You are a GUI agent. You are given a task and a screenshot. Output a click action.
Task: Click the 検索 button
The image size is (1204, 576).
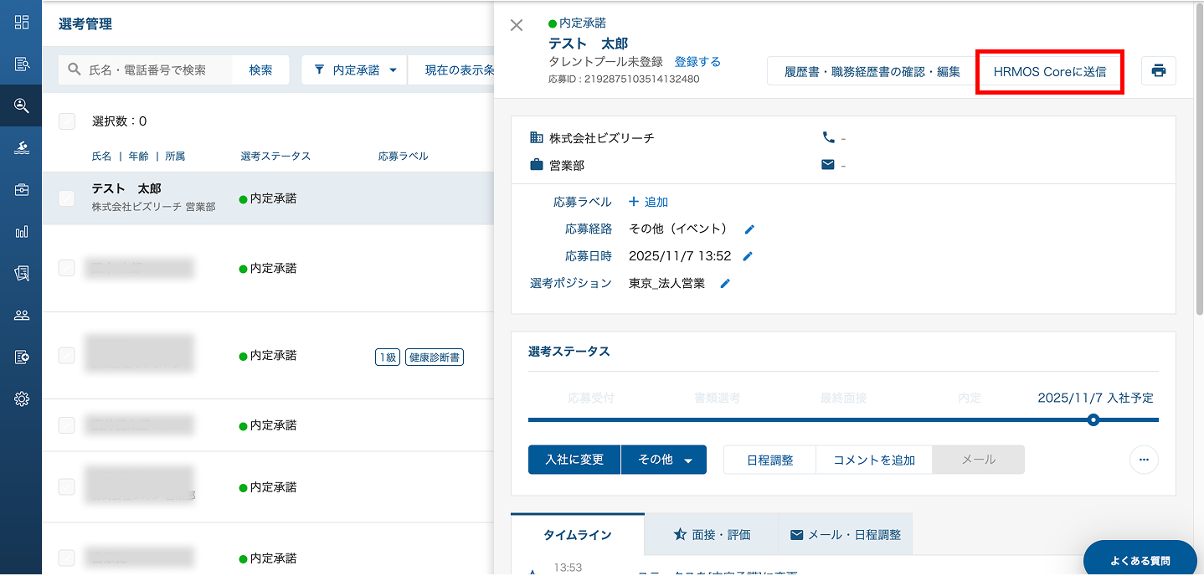[x=260, y=70]
